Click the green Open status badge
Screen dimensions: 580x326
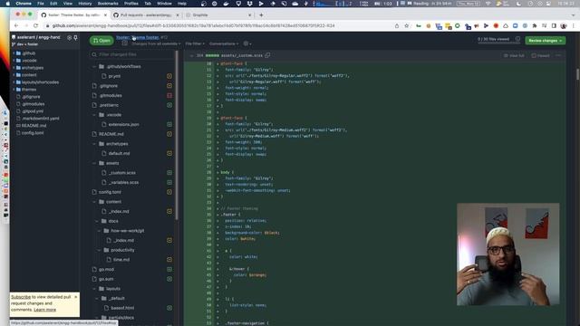101,40
